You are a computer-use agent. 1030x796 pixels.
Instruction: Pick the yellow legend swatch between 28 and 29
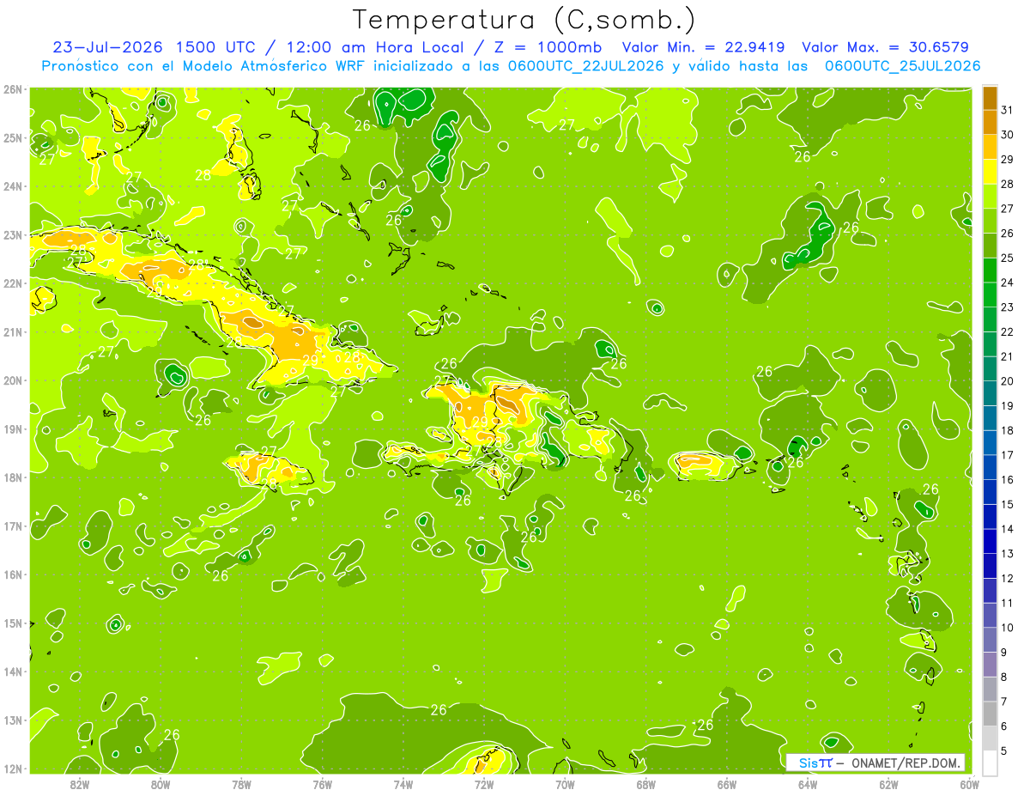[x=990, y=173]
